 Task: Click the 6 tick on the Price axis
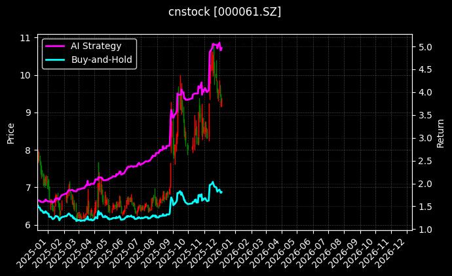point(29,225)
